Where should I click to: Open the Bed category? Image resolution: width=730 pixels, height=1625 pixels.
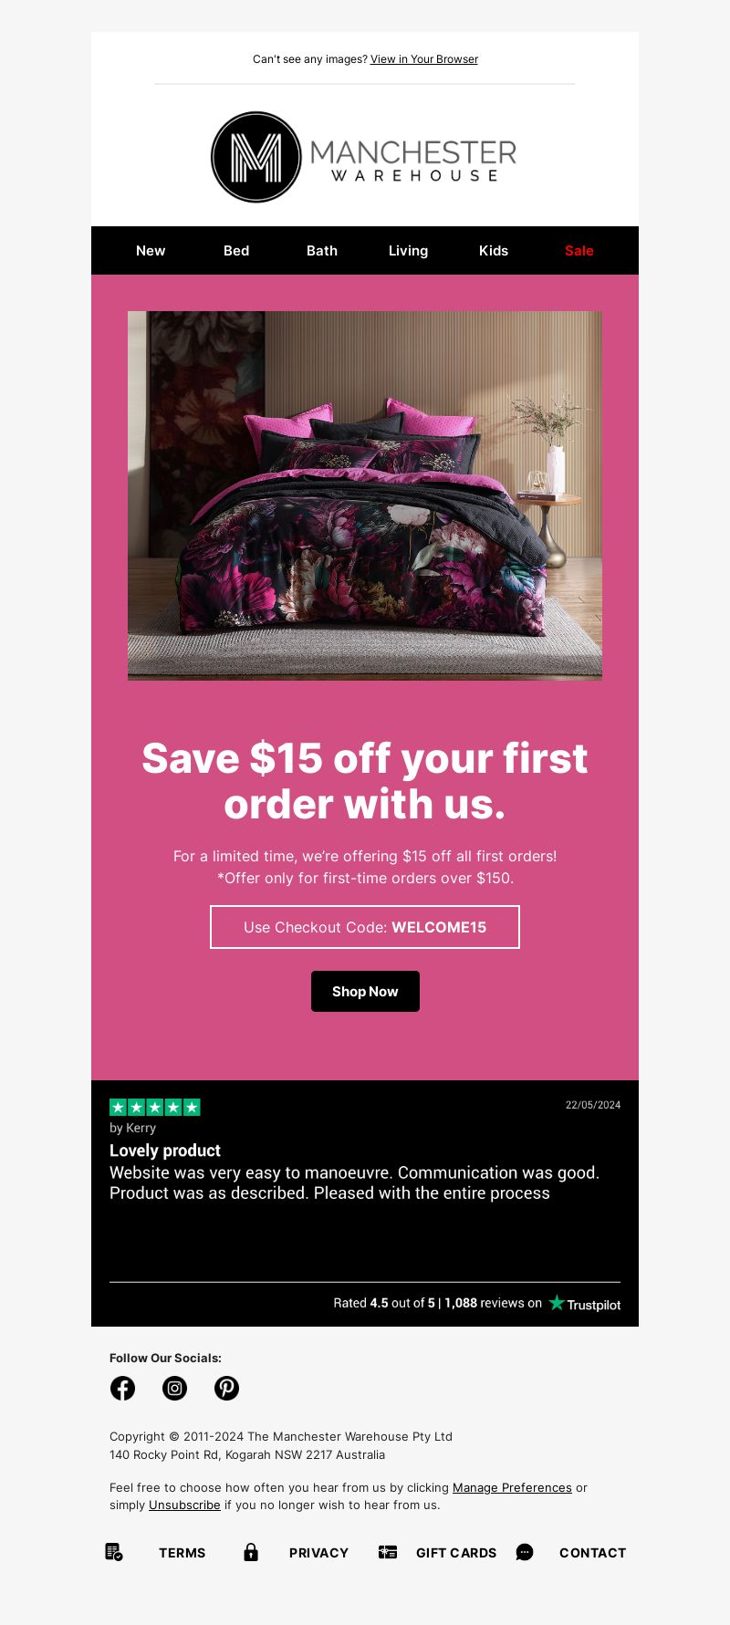click(236, 251)
